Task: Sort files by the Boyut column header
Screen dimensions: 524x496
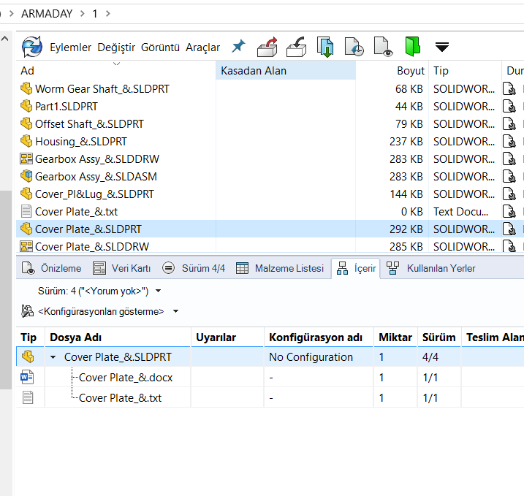Action: pos(410,71)
